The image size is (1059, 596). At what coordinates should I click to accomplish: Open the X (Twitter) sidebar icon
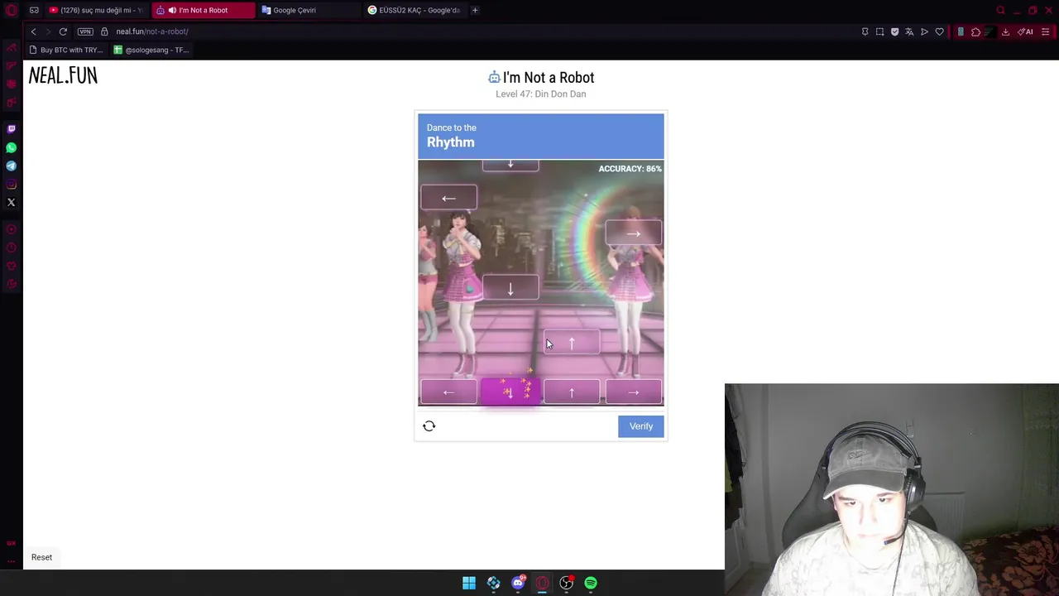[12, 202]
